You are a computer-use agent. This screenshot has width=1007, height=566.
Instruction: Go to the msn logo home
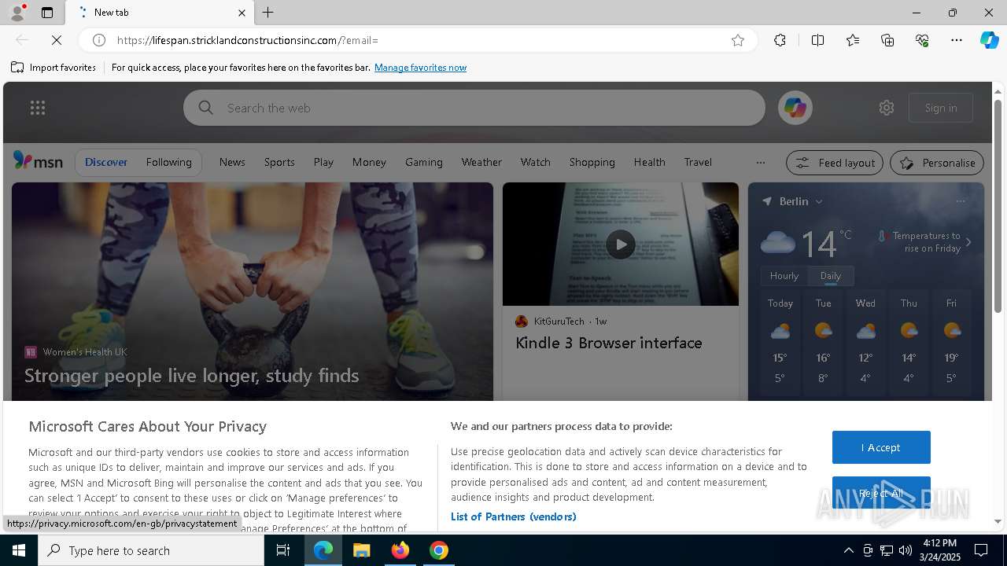38,161
